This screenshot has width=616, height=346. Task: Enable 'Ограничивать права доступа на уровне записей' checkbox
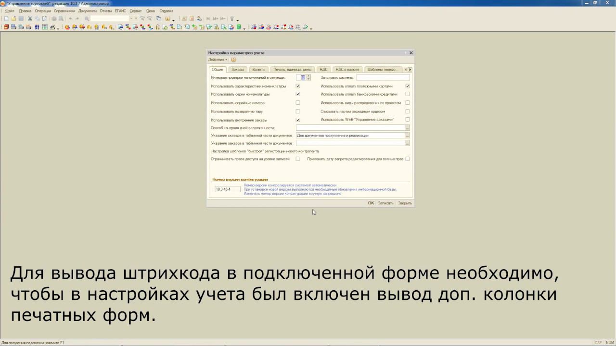point(298,159)
